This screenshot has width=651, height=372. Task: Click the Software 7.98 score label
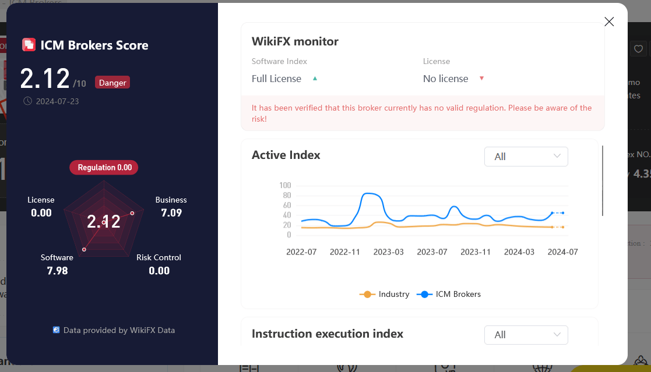click(57, 264)
